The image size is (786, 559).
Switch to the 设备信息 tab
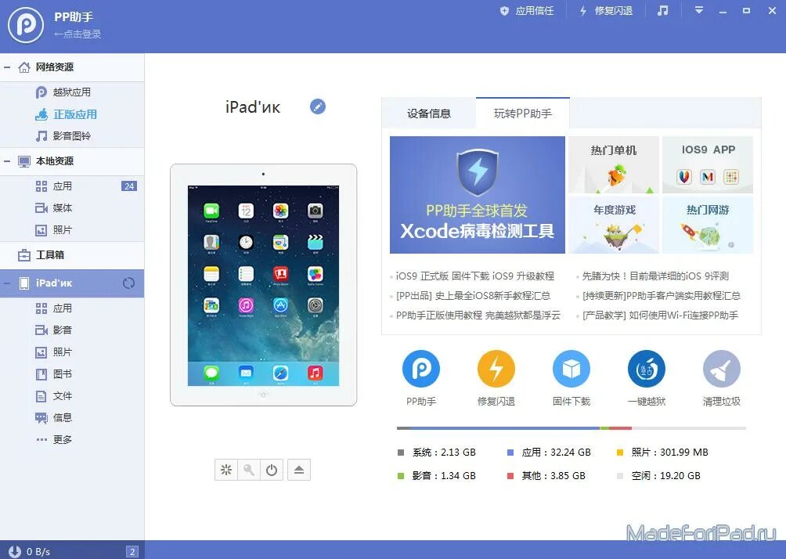429,114
